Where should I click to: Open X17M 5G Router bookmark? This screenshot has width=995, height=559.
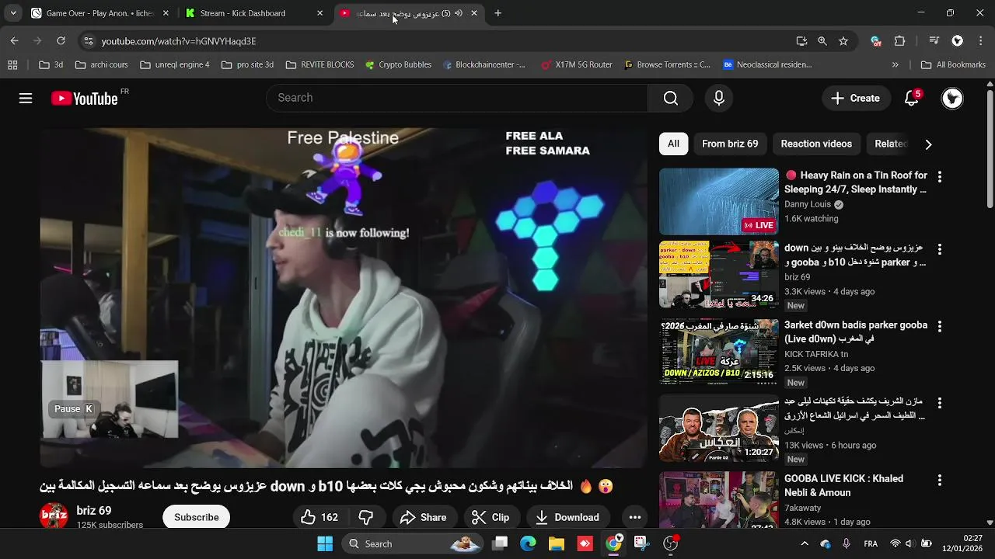[577, 65]
